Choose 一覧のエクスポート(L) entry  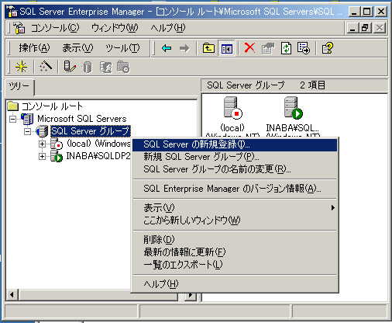235,265
